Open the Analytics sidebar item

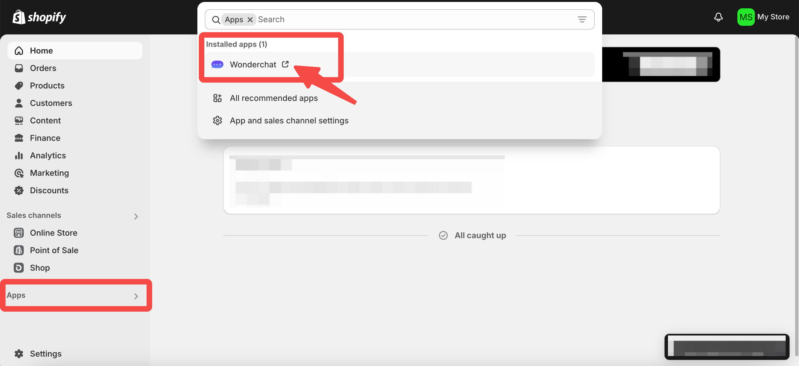point(48,155)
